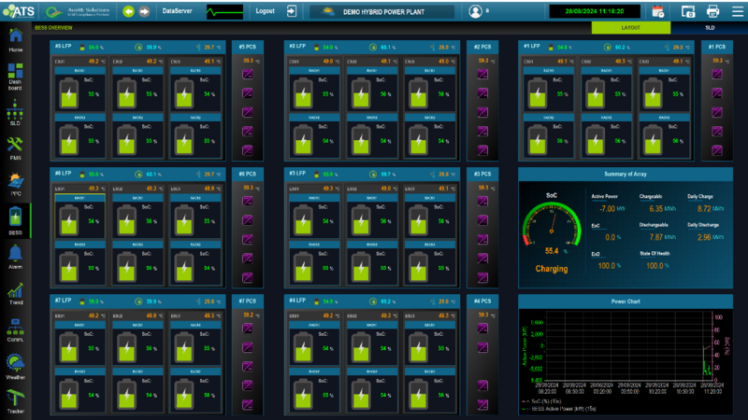Click the Logout text button
This screenshot has height=420, width=748.
coord(265,11)
